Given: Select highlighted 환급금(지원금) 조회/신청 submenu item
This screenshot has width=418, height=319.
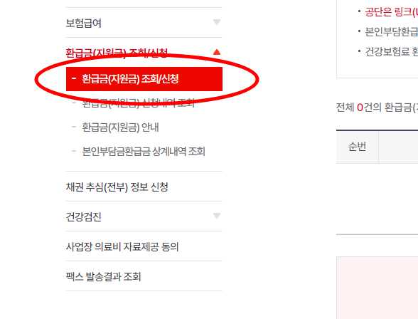Looking at the screenshot, I should coord(144,79).
